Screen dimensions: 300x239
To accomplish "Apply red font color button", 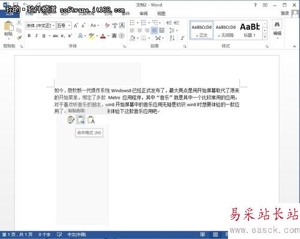I will 103,36.
